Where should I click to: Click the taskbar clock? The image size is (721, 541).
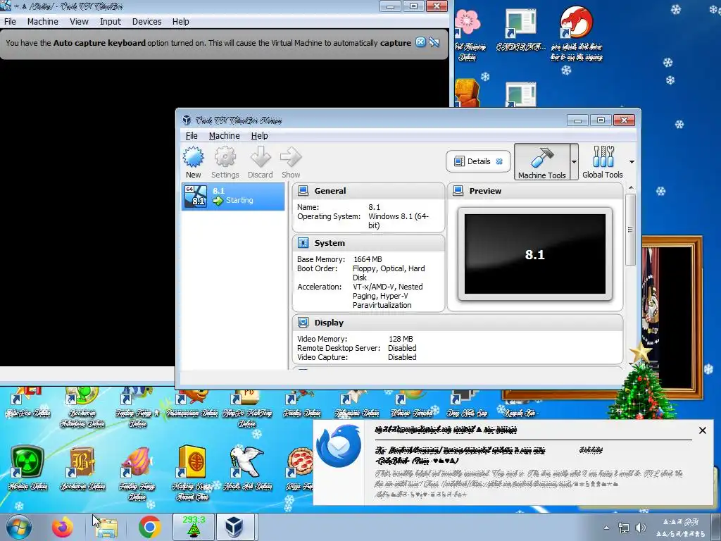coord(680,528)
